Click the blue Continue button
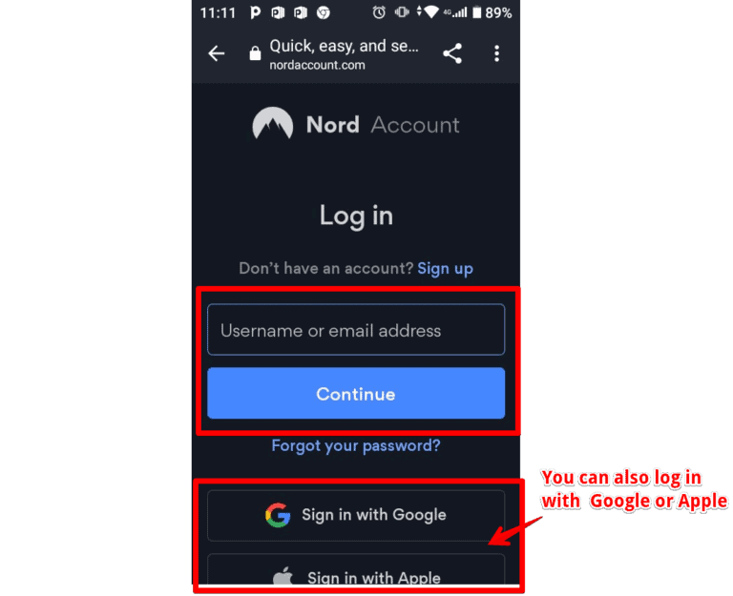Image resolution: width=733 pixels, height=596 pixels. click(x=356, y=393)
